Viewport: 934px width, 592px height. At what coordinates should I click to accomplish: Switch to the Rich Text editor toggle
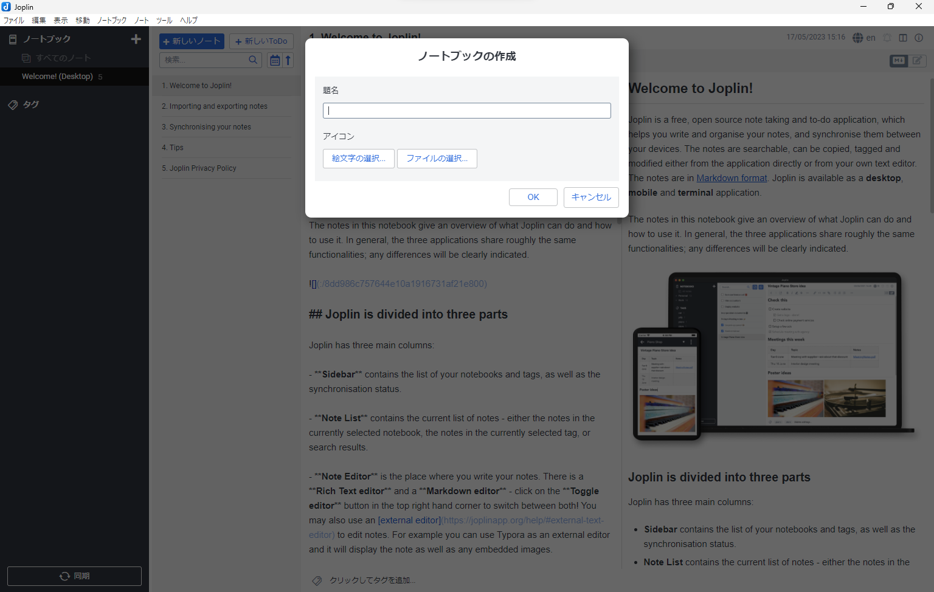coord(917,60)
